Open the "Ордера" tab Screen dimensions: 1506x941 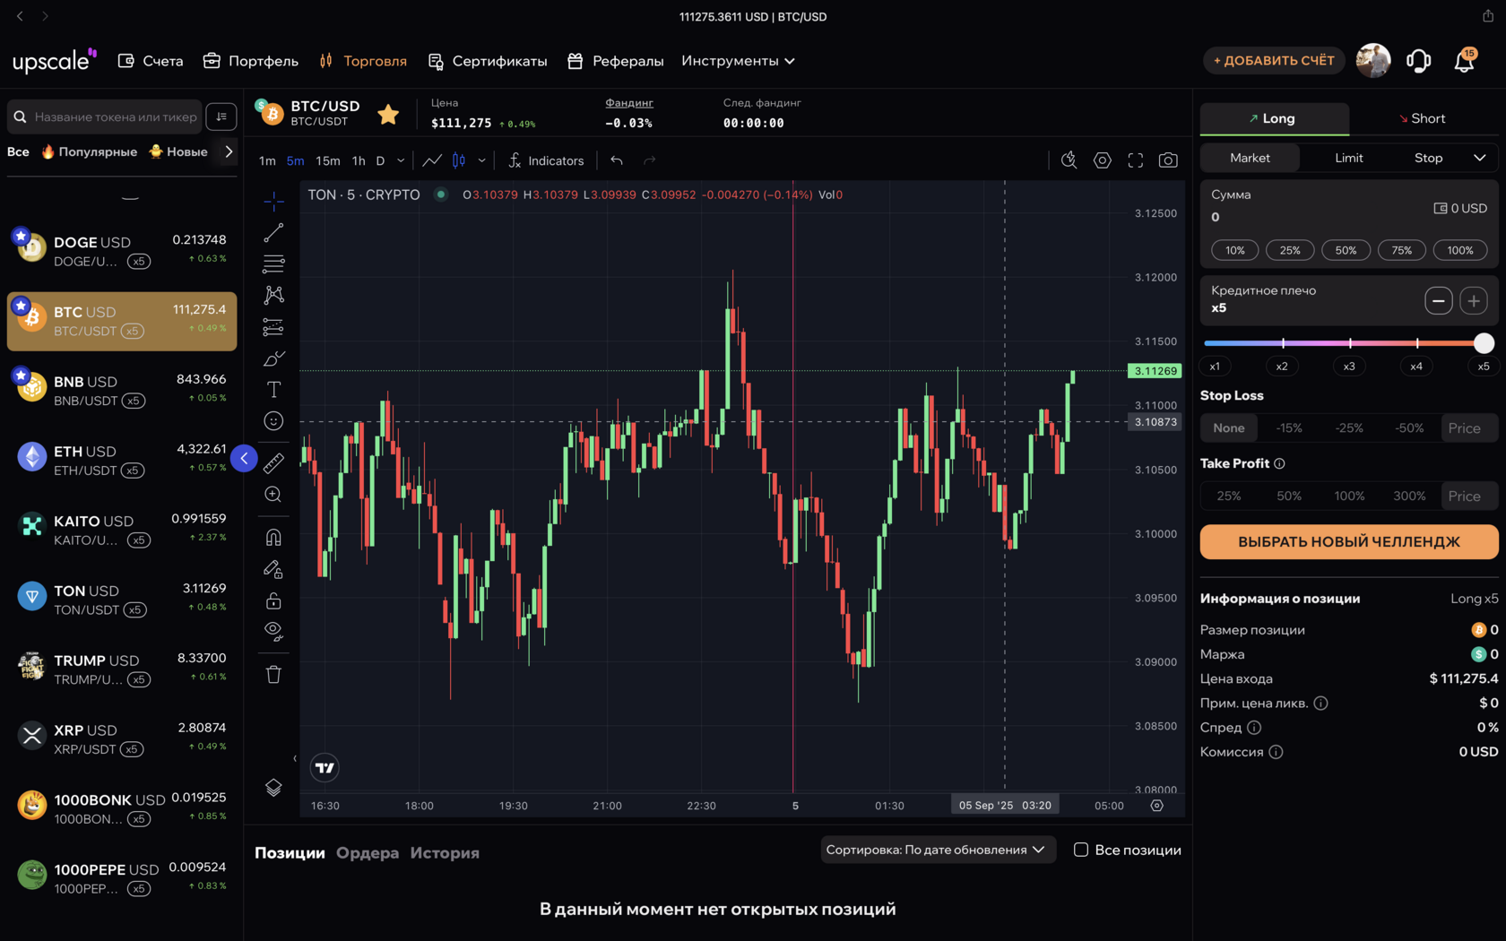coord(368,852)
